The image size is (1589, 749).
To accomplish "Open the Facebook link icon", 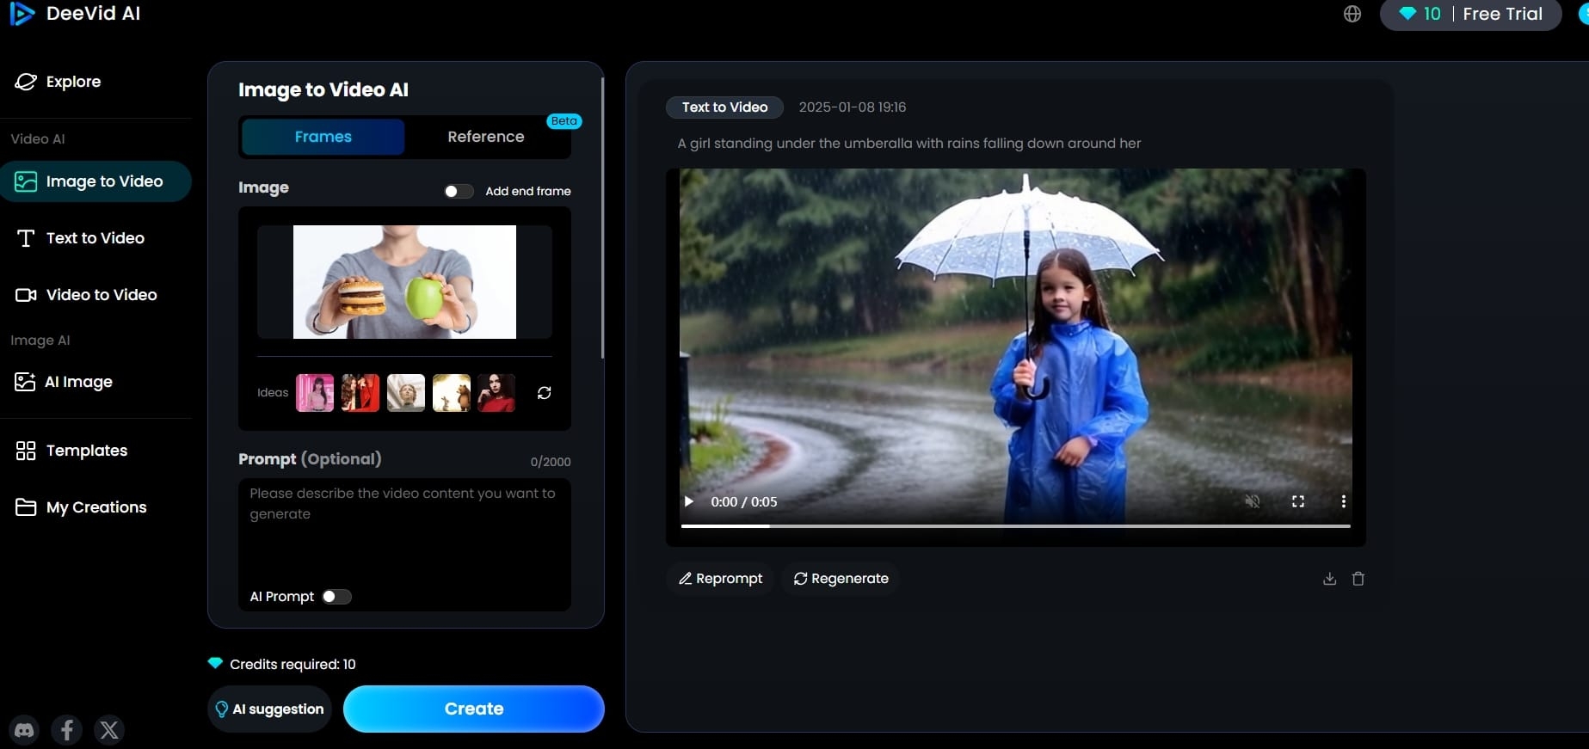I will click(67, 730).
